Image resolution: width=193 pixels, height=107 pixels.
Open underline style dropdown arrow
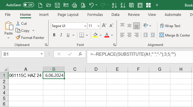74,35
